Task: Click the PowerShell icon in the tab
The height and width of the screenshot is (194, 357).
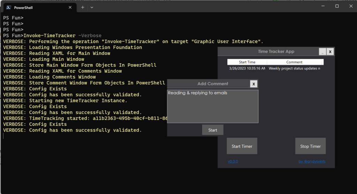Action: pos(9,8)
